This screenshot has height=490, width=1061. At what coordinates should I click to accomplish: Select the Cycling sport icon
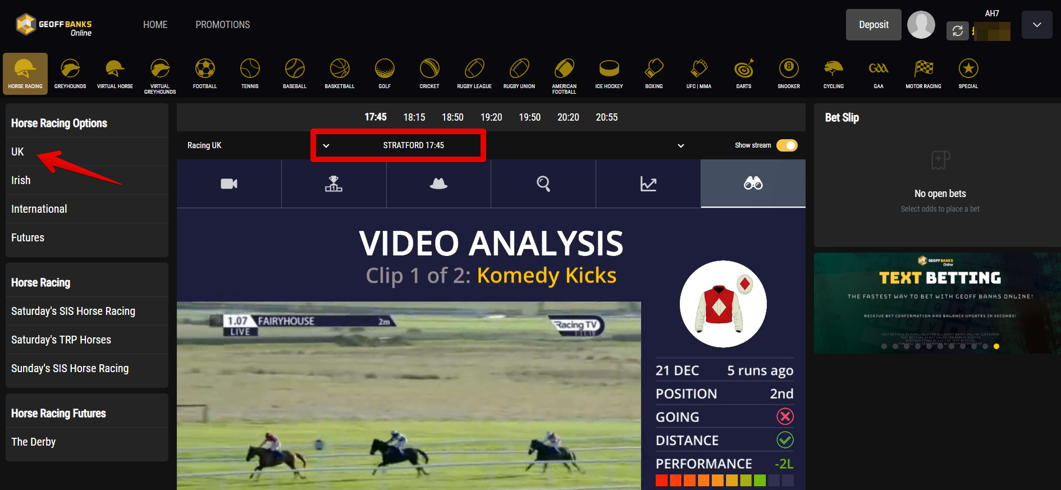tap(834, 74)
